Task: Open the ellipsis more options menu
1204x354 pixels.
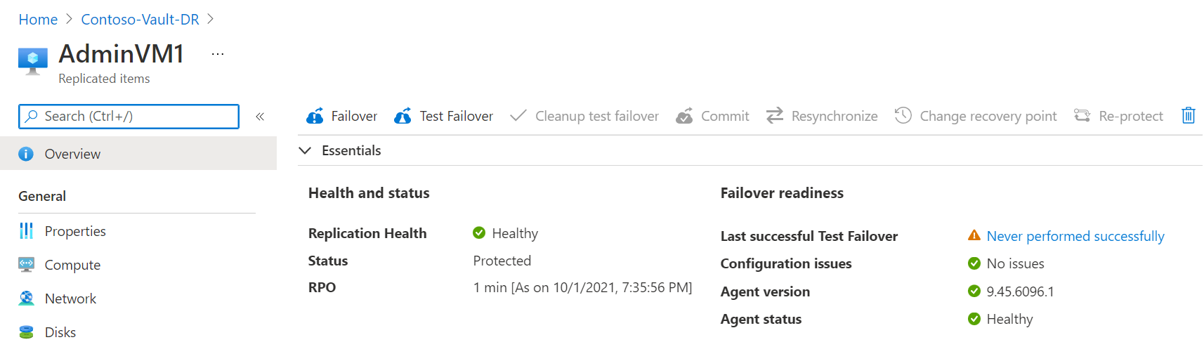Action: click(218, 54)
